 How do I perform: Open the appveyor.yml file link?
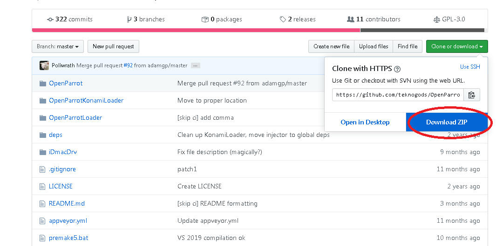(x=68, y=221)
